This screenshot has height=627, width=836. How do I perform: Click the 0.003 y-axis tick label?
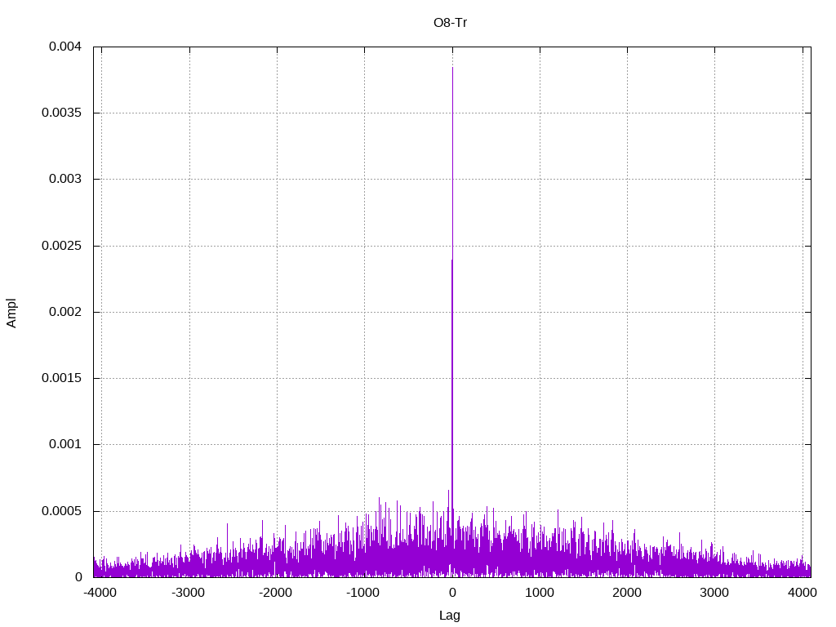[x=65, y=179]
